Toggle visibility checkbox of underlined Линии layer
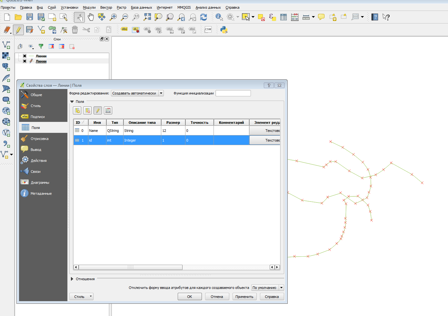The width and height of the screenshot is (448, 316). pos(25,61)
